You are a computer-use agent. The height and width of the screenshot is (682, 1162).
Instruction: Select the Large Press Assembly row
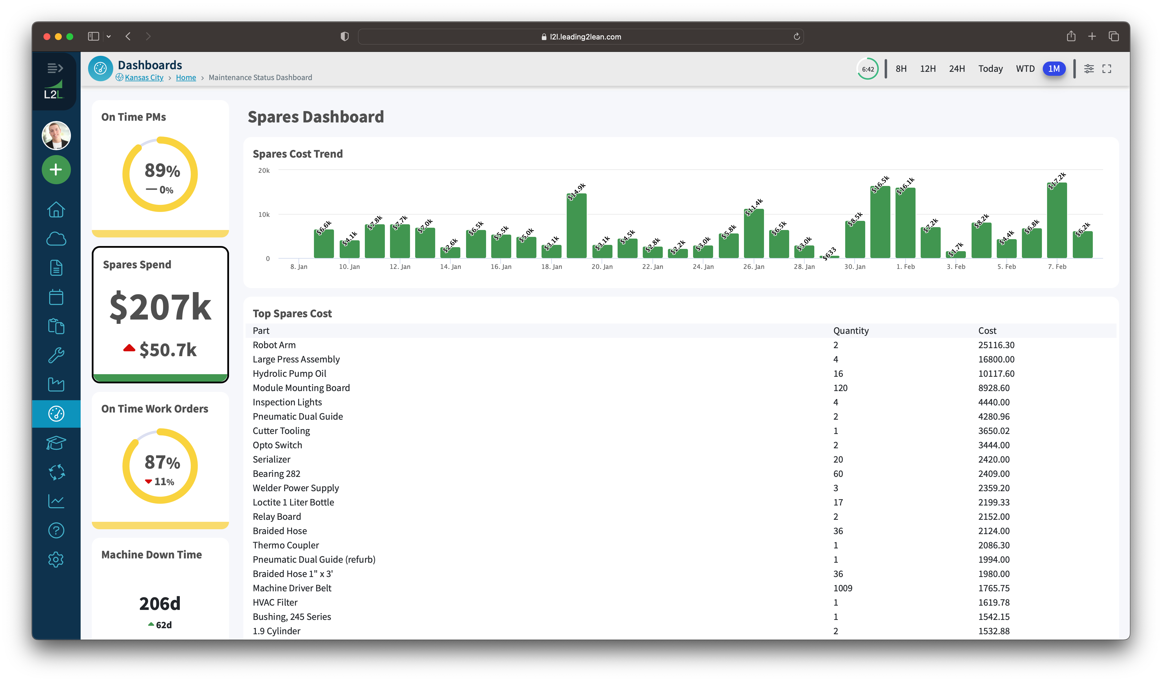coord(681,359)
